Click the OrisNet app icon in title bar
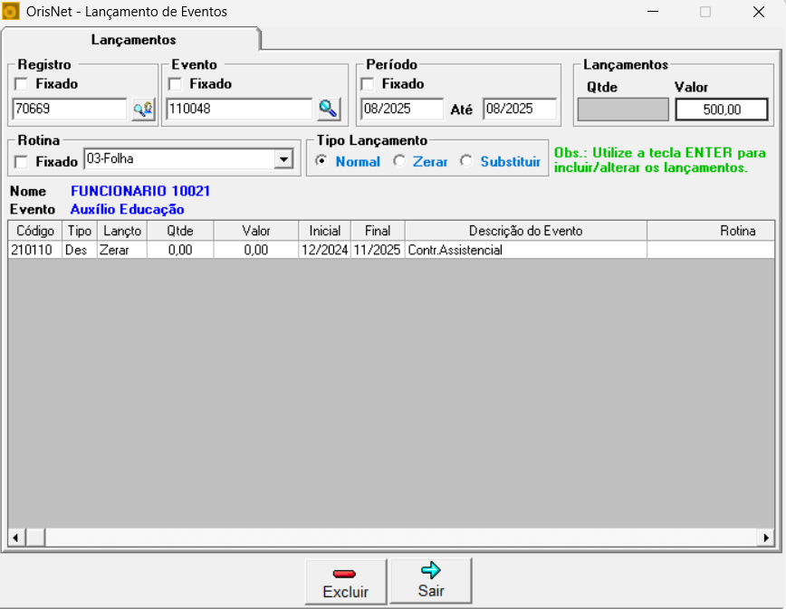Viewport: 786px width, 609px height. (12, 13)
